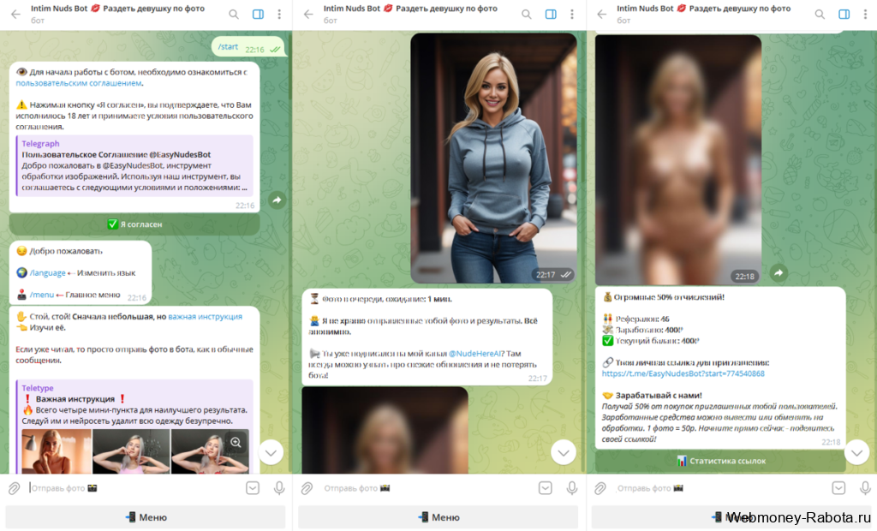Open the @NudeHereAI channel link

tap(474, 353)
